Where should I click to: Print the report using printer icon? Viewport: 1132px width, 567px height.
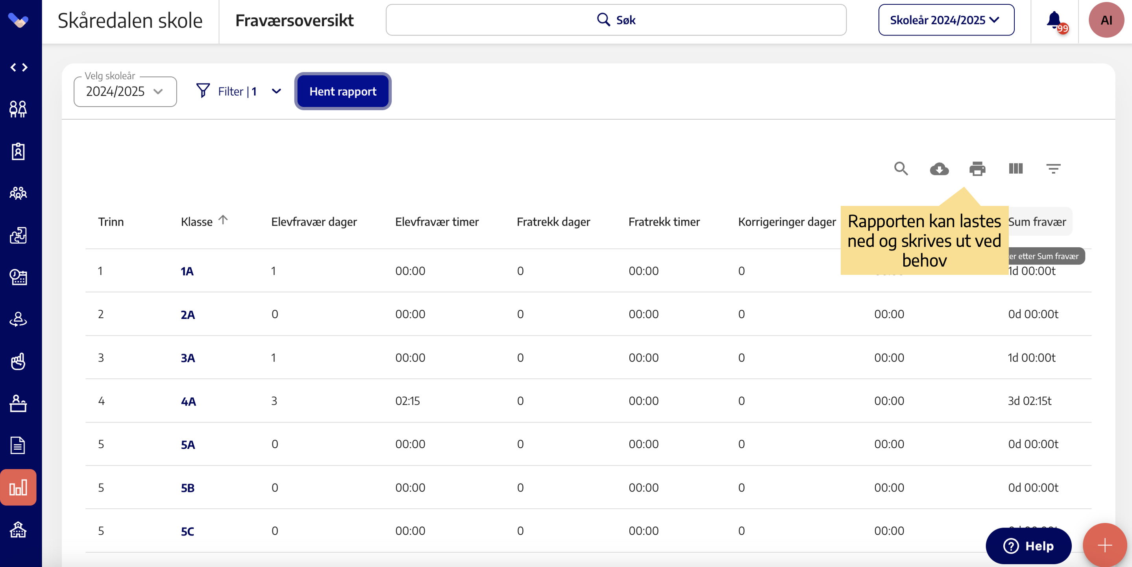(977, 169)
